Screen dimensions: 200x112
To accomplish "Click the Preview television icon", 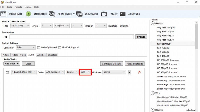I will point(104,14).
